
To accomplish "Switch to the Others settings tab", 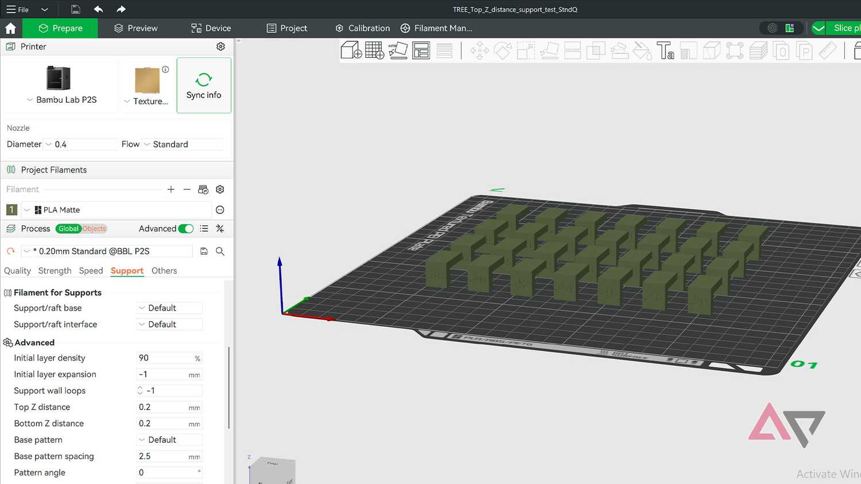I will tap(164, 271).
